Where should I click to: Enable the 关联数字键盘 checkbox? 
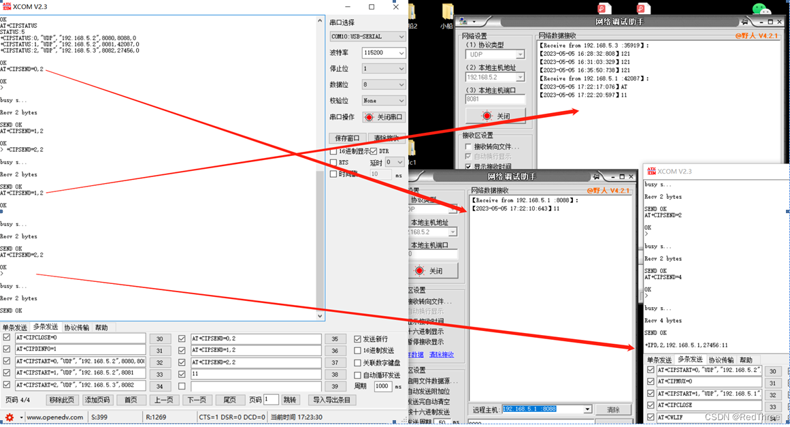(357, 362)
